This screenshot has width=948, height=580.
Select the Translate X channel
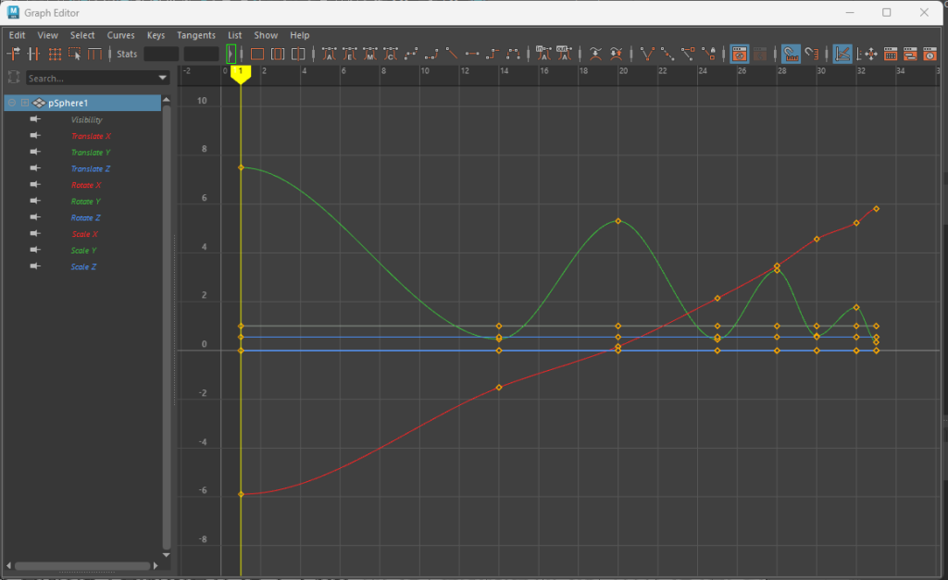91,136
